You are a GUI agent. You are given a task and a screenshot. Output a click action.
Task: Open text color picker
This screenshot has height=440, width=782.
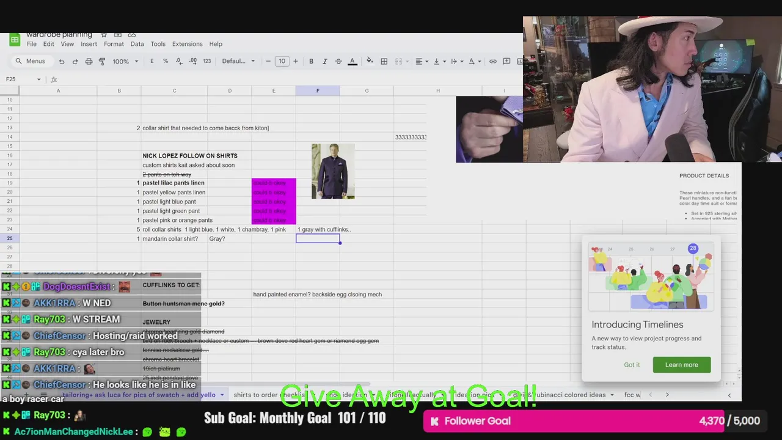(353, 61)
